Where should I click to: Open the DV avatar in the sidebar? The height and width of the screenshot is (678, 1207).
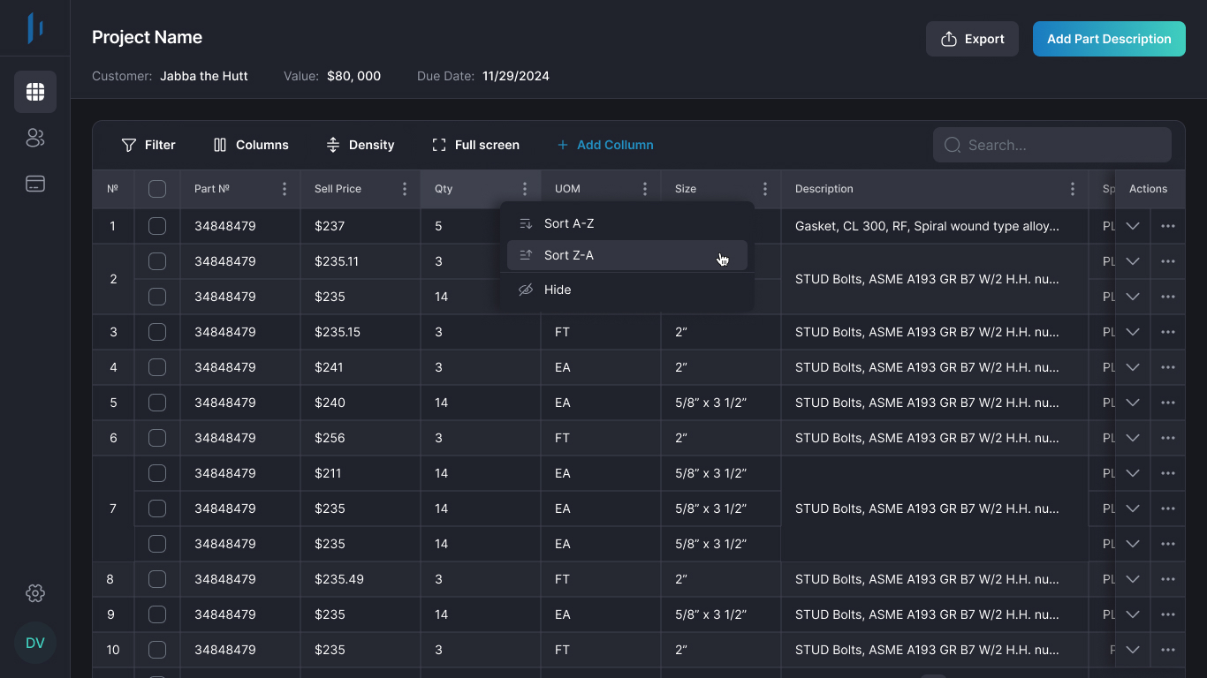click(x=35, y=643)
